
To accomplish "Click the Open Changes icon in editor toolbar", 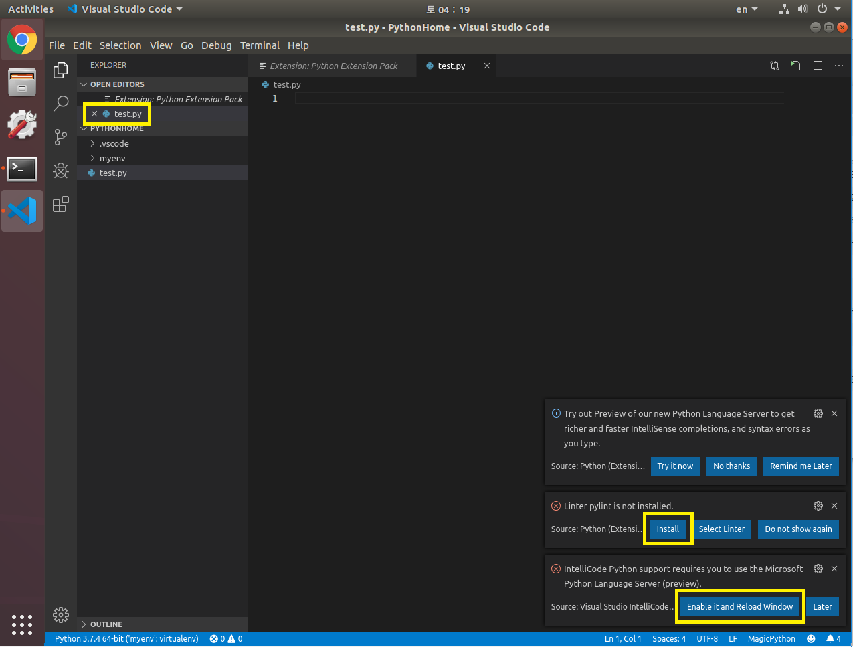I will click(x=775, y=66).
